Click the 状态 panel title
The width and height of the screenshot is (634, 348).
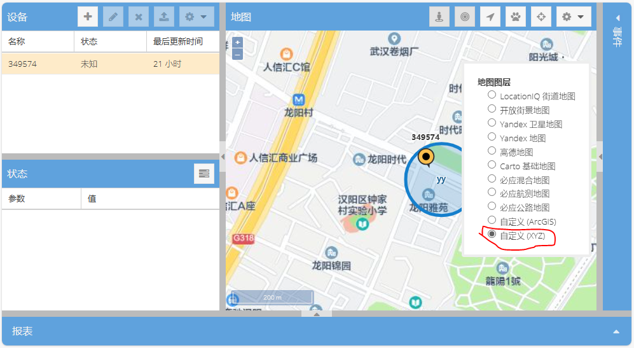[17, 174]
